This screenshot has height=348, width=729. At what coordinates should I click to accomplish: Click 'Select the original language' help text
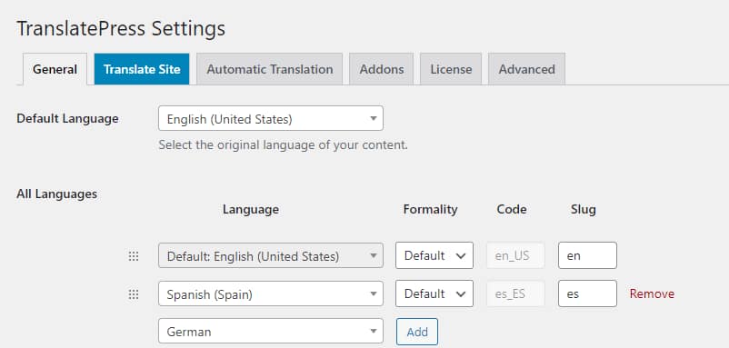[283, 145]
